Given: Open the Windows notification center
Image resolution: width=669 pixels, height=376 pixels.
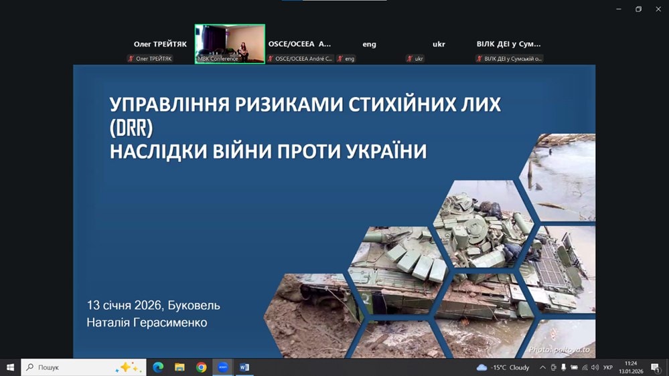Looking at the screenshot, I should [655, 367].
